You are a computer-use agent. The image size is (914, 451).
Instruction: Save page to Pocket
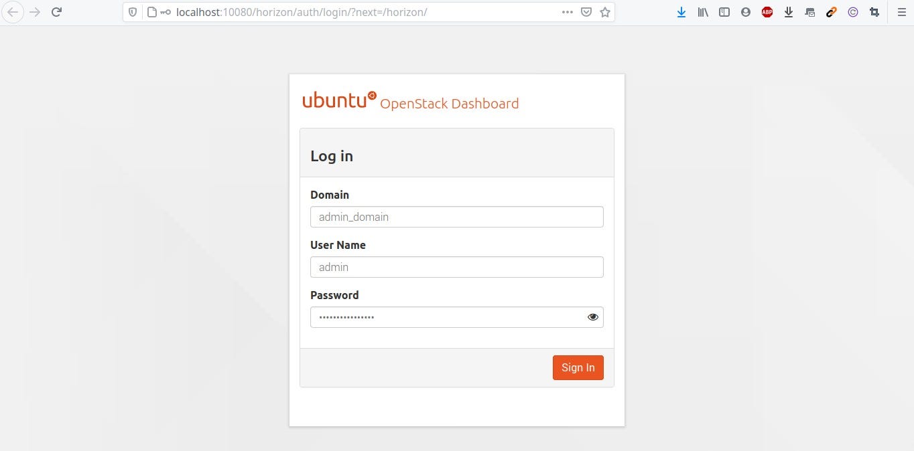coord(586,12)
